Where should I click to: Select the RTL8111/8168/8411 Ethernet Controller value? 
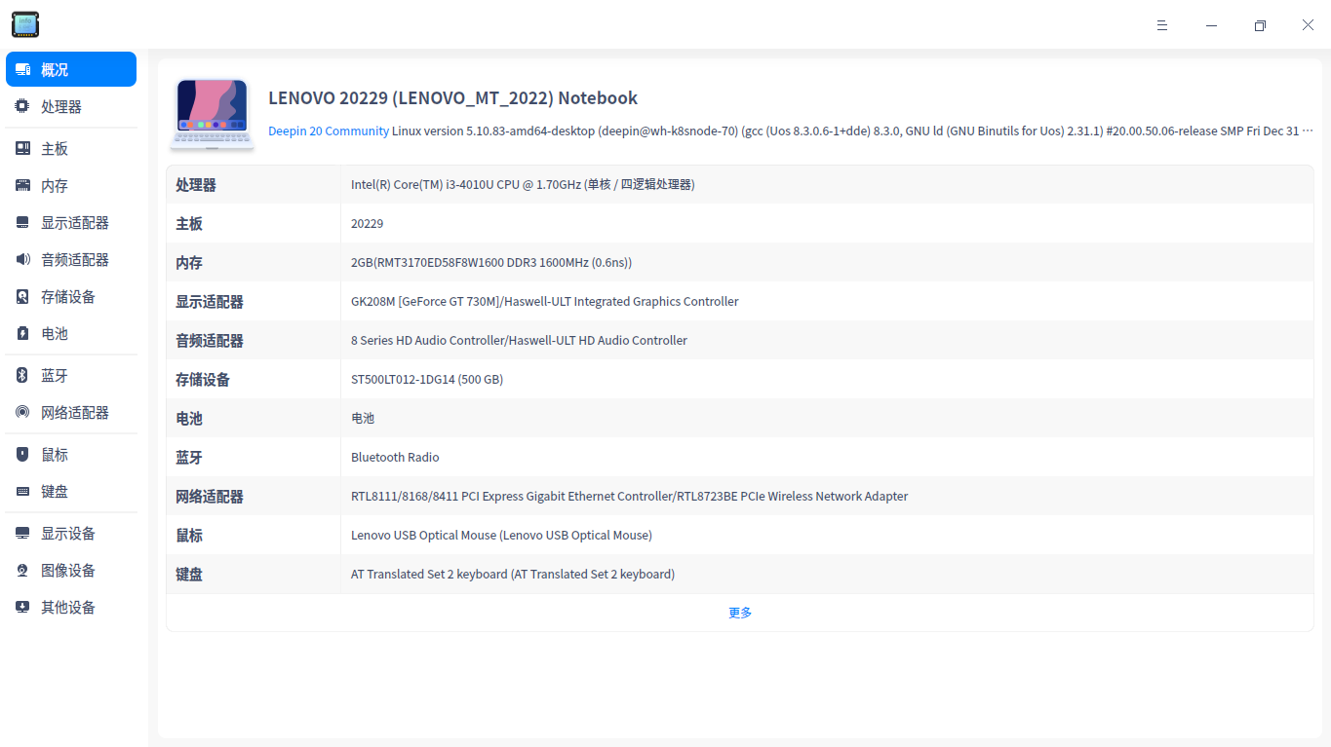[x=630, y=496]
